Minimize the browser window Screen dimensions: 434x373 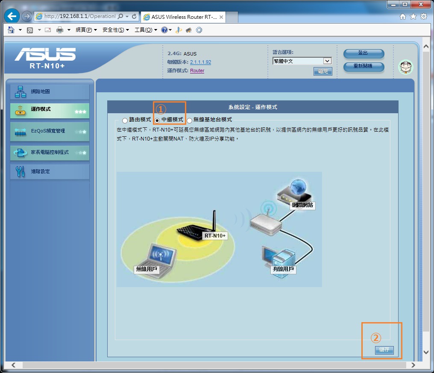393,4
